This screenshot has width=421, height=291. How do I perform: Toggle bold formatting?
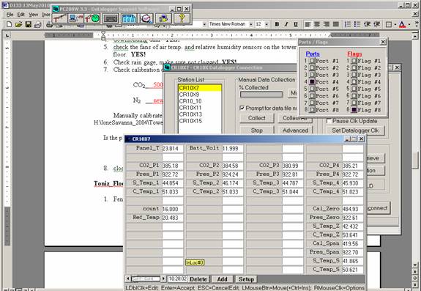coord(277,24)
